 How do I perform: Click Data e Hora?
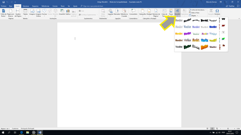click(195, 12)
